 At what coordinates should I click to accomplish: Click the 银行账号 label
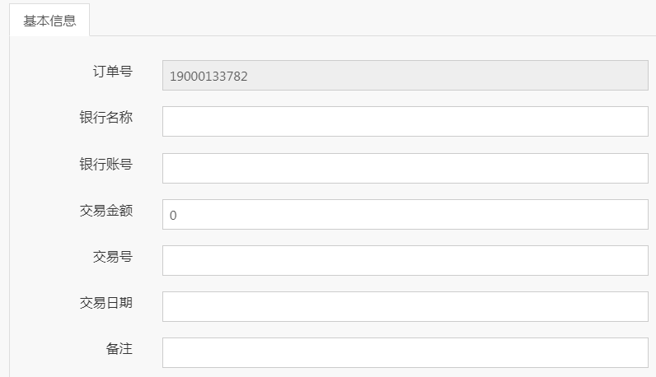tap(105, 165)
